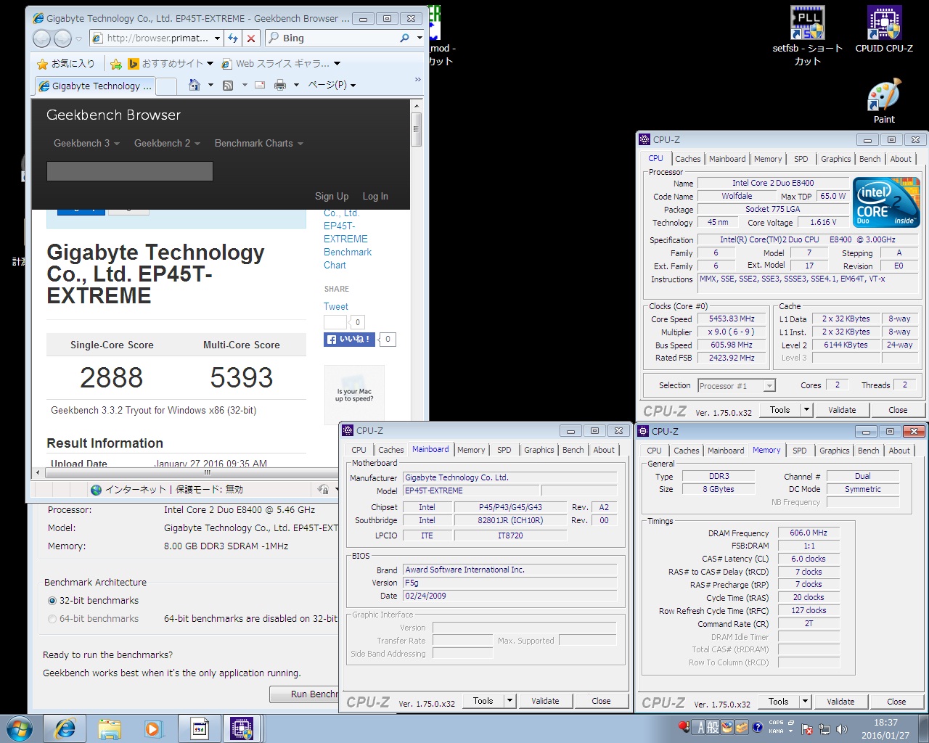Viewport: 929px width, 743px height.
Task: Click the Sign Up link on Geekbench Browser
Action: pos(332,196)
